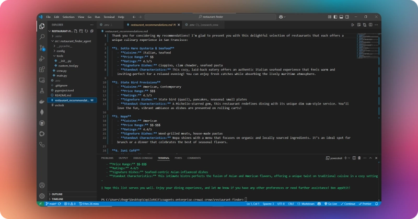Open the MongoDB leaf view
418x219 pixels.
tap(42, 112)
